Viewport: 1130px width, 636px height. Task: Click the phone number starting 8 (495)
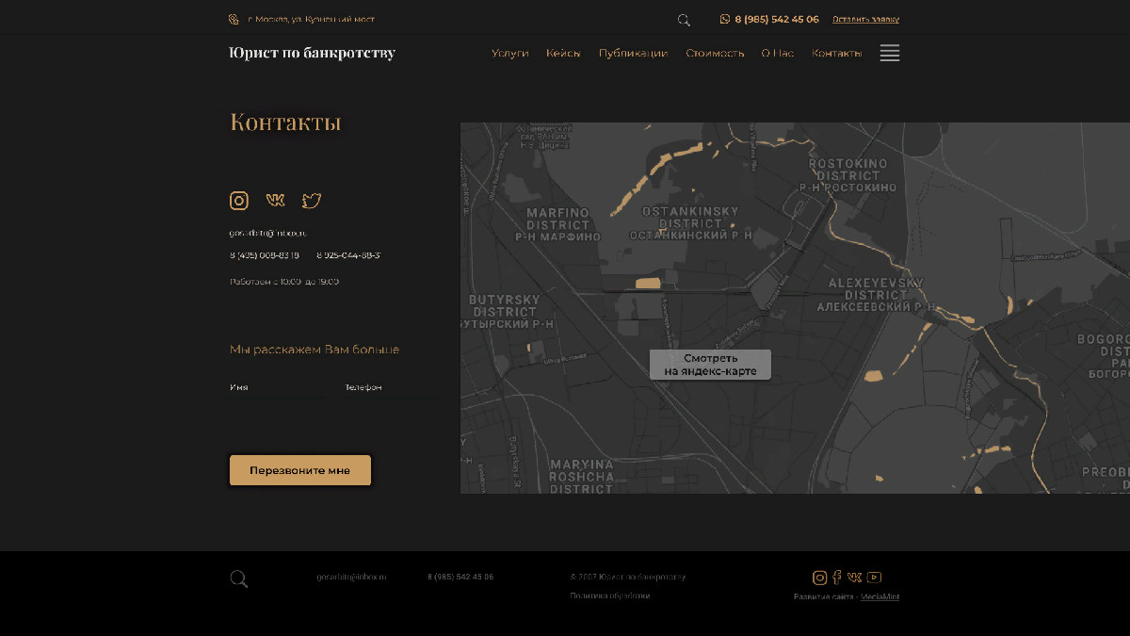[x=265, y=255]
